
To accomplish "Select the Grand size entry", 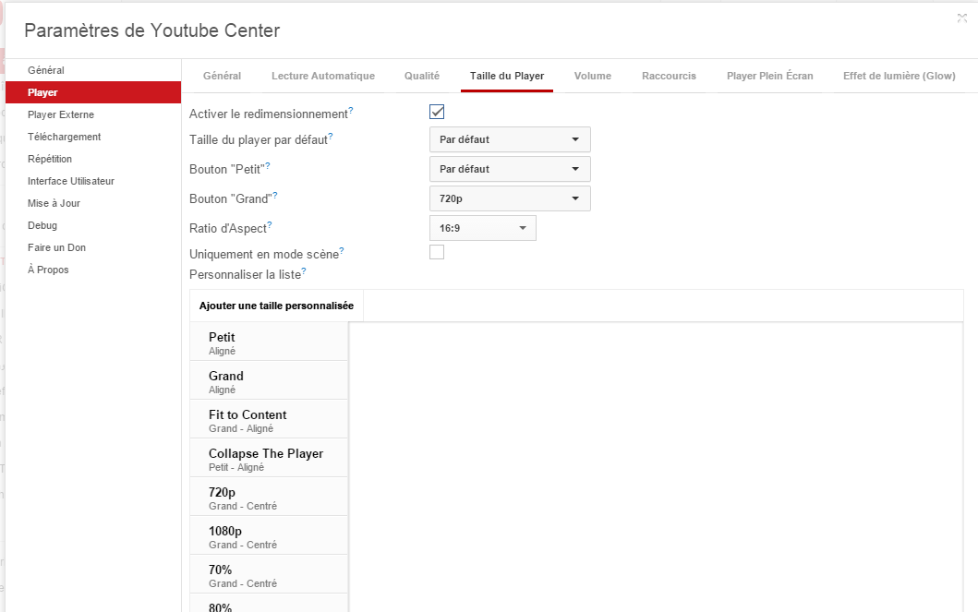I will [x=269, y=380].
